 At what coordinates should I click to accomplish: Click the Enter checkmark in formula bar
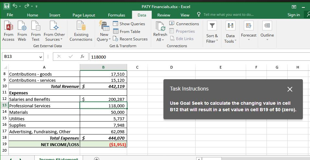71,57
